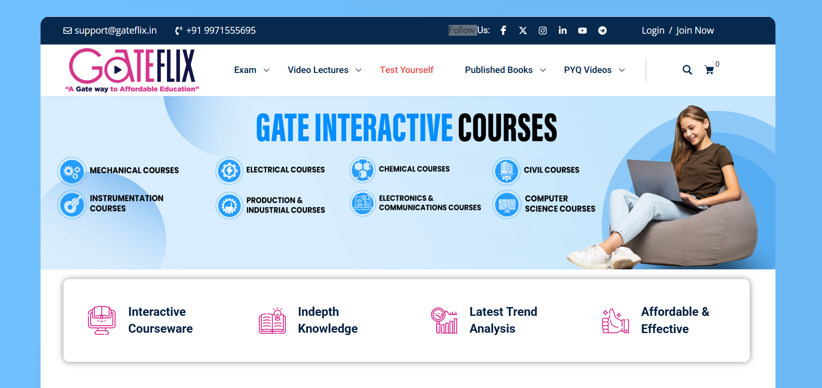822x388 pixels.
Task: Expand the Exam dropdown menu
Action: pos(252,70)
